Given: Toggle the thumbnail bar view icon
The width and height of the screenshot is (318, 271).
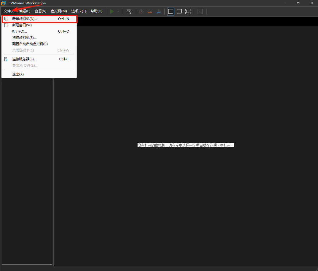Looking at the screenshot, I should tap(179, 11).
